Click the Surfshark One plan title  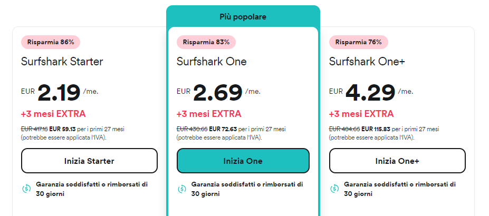click(x=212, y=62)
